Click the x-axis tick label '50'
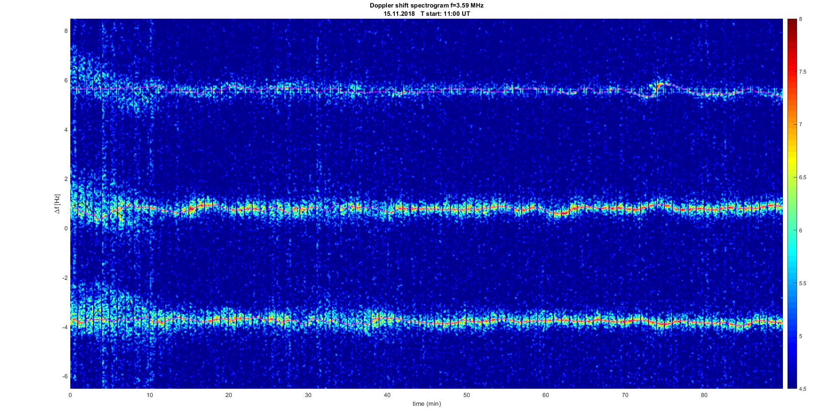The image size is (832, 417). [x=466, y=395]
